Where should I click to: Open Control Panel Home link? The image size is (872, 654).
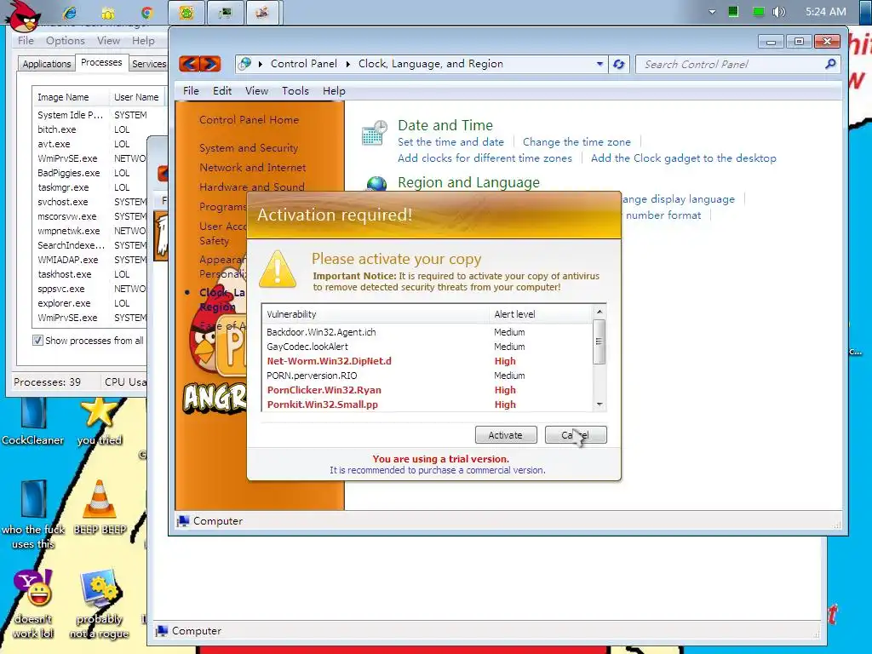click(249, 119)
